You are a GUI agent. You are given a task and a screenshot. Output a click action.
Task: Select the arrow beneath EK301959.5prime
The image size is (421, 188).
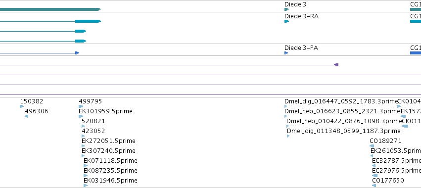(81, 116)
